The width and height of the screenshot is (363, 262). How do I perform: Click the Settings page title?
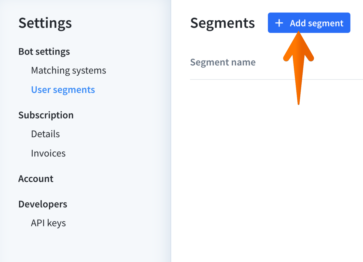coord(45,23)
